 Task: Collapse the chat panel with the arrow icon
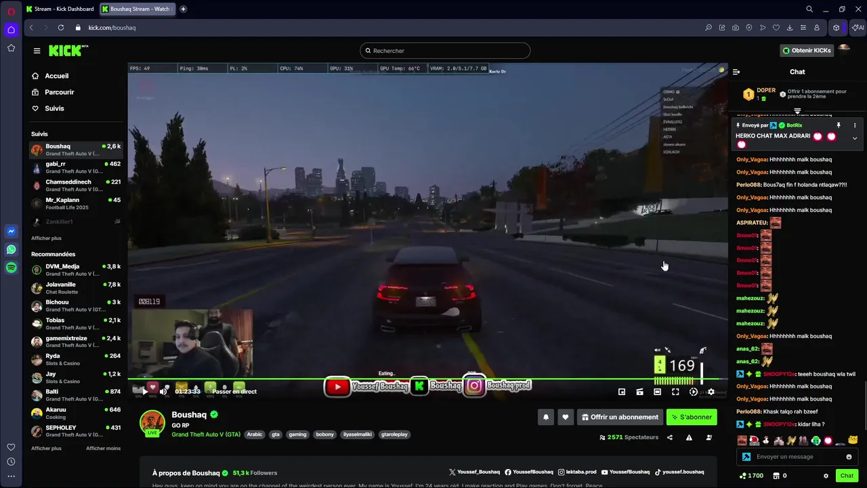point(736,72)
